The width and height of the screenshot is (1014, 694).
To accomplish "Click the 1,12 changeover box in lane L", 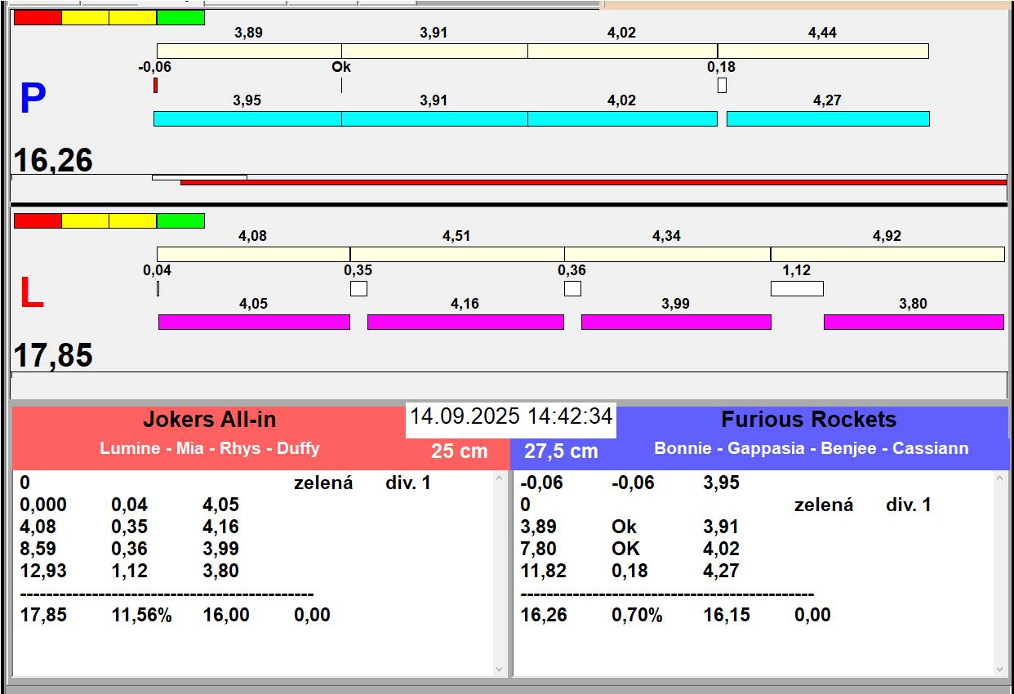I will (x=797, y=288).
